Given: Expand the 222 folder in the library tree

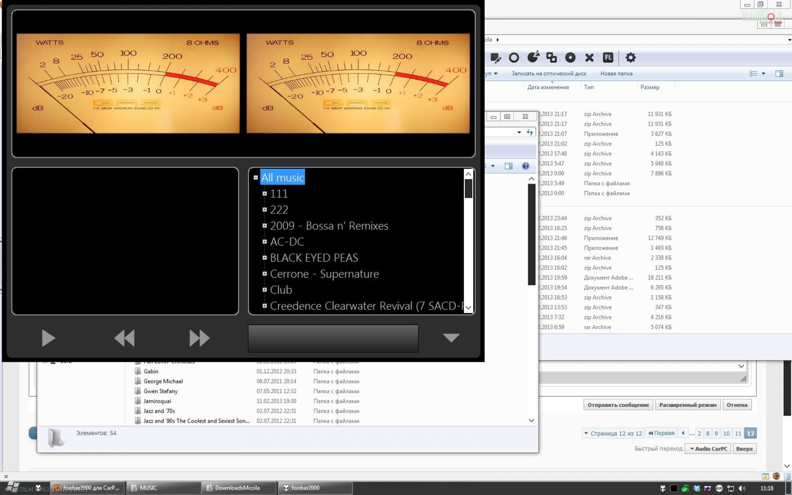Looking at the screenshot, I should point(264,209).
